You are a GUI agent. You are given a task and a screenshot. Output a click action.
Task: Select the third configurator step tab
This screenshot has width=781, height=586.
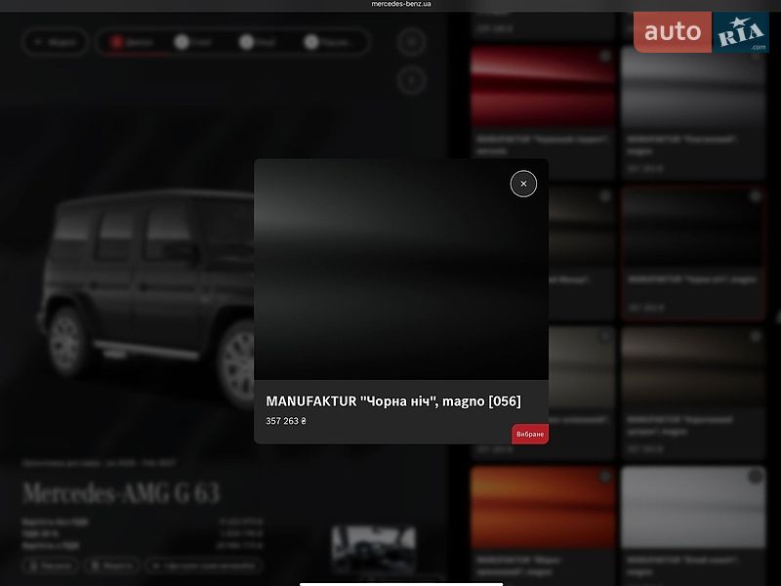tap(258, 42)
